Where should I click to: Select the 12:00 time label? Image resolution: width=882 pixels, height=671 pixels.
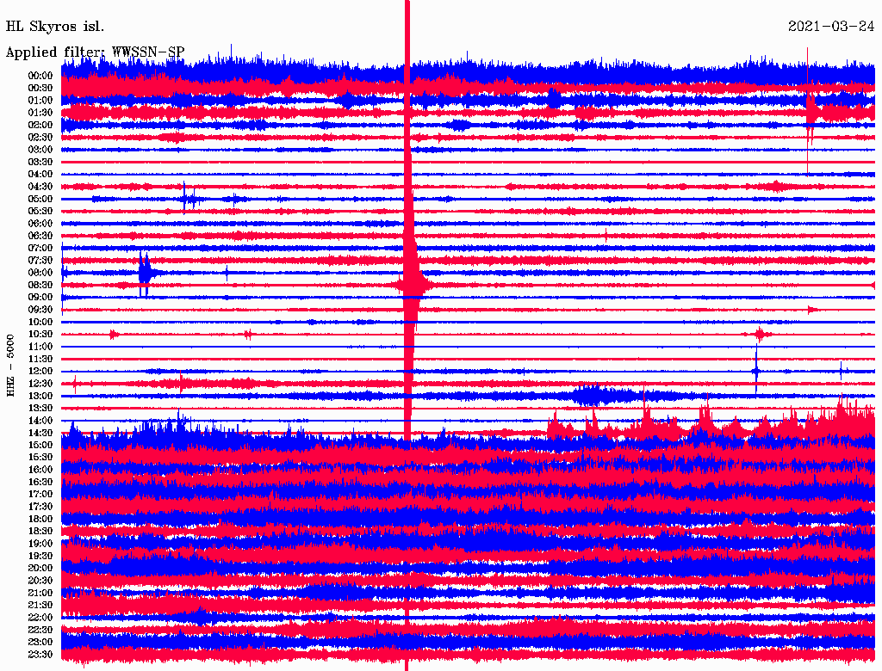40,371
